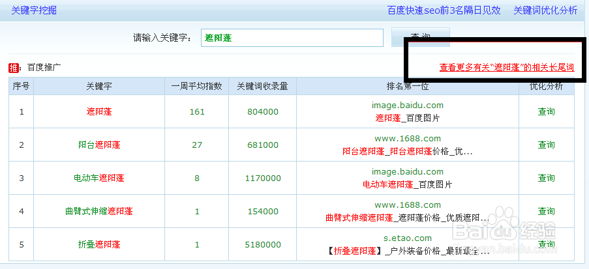This screenshot has height=269, width=589.
Task: Open 关键词优化分析 link
Action: [545, 10]
